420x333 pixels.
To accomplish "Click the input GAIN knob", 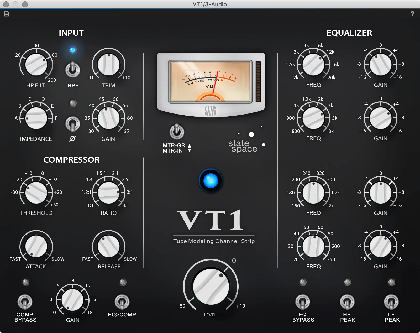I will 109,118.
